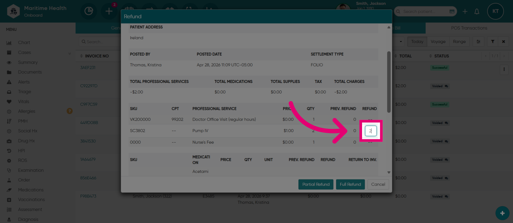Click the Drug Hx kit icon
This screenshot has height=223, width=513.
[x=9, y=141]
